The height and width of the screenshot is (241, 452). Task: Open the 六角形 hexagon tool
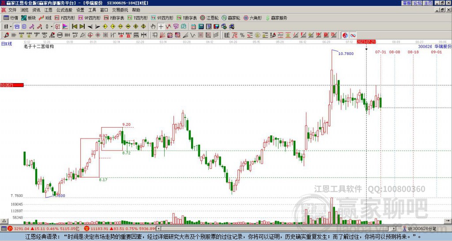[x=253, y=18]
